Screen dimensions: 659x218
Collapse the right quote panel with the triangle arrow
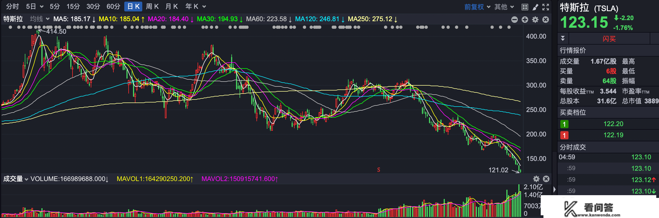(x=554, y=189)
